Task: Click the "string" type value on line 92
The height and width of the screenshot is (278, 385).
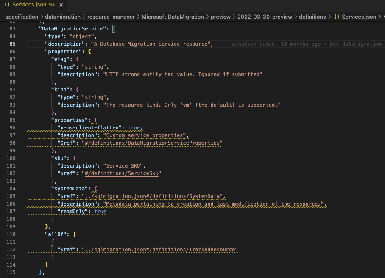Action: [94, 97]
